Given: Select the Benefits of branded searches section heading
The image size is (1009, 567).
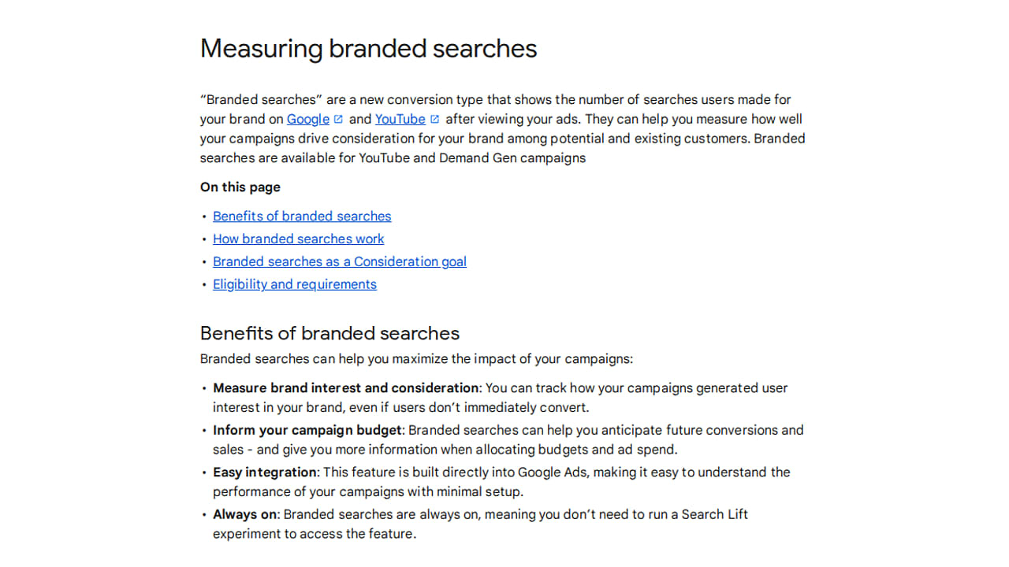Looking at the screenshot, I should click(330, 332).
